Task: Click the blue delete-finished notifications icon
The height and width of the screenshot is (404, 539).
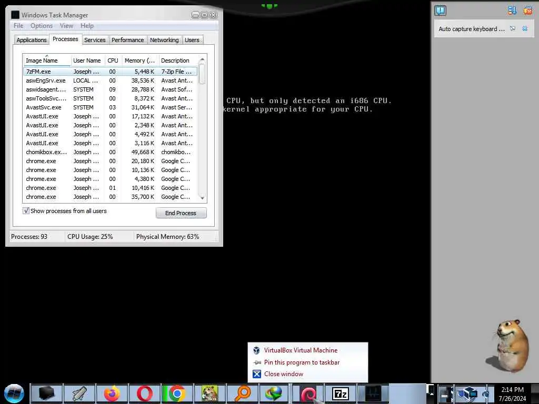Action: coord(512,11)
